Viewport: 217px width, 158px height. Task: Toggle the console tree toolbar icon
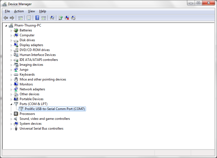20,18
